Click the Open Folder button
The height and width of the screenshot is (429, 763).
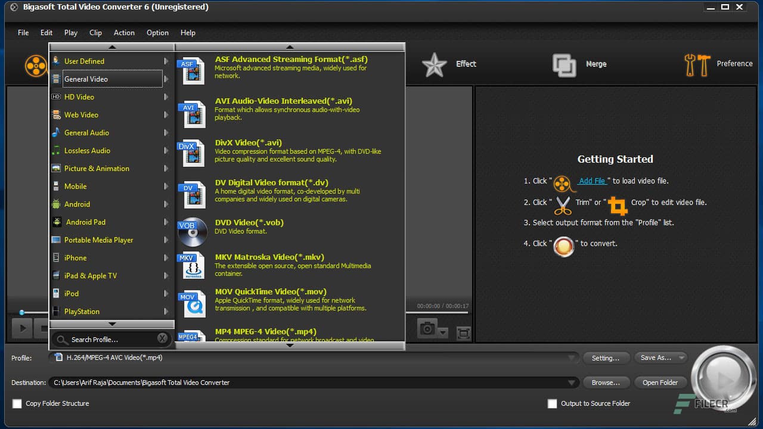click(660, 382)
